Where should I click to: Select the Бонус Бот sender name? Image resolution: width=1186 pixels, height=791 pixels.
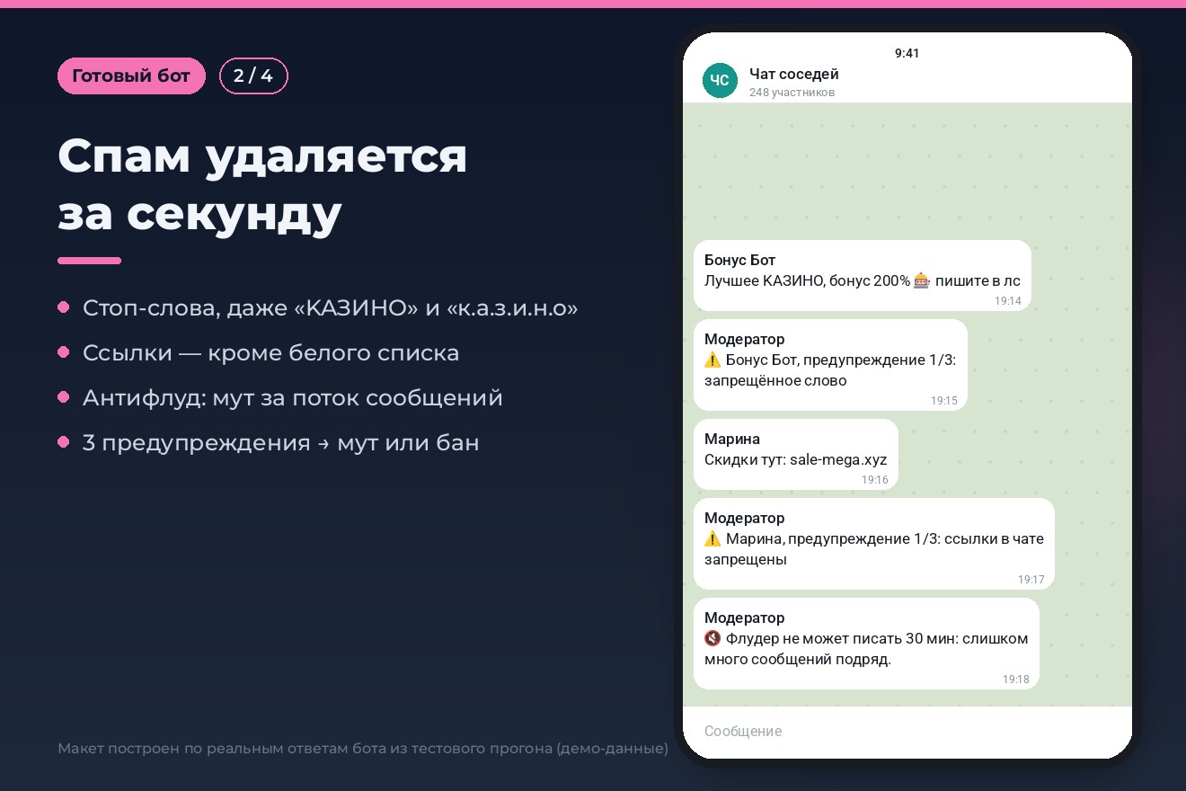click(739, 260)
